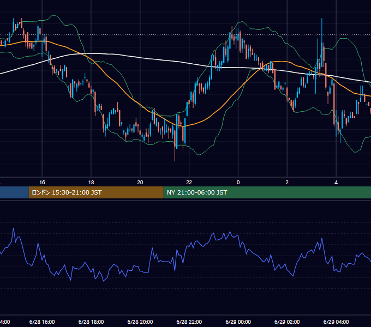
Task: Click the 4 hour label on chart axis
Action: [x=336, y=183]
